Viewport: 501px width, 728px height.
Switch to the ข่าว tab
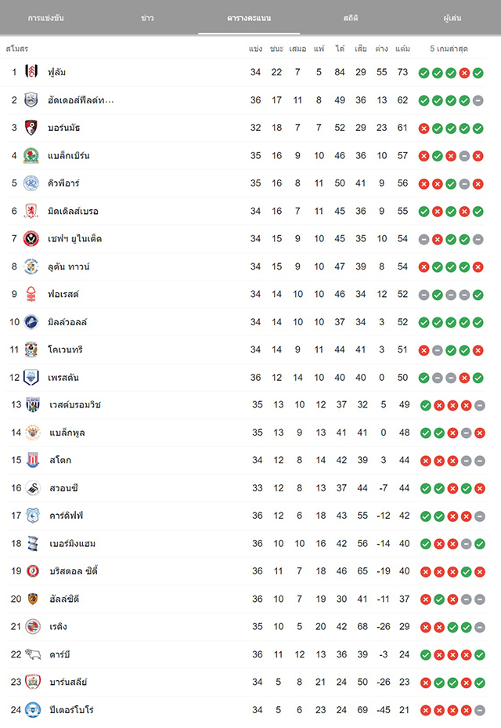(x=147, y=18)
